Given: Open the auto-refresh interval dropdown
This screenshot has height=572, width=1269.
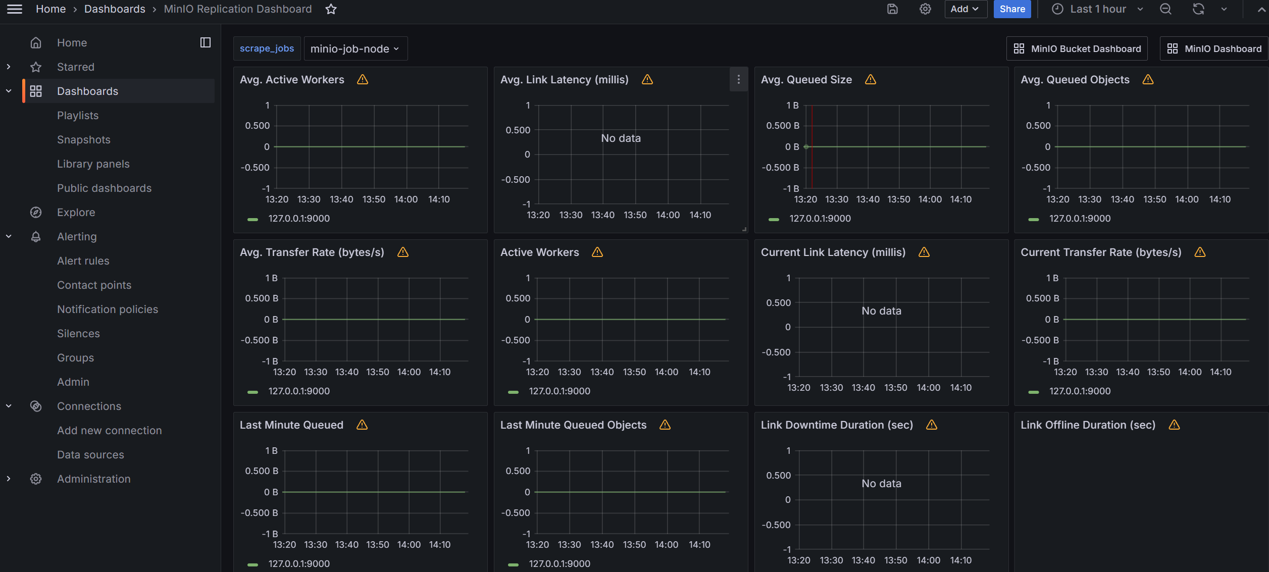Looking at the screenshot, I should (x=1224, y=9).
